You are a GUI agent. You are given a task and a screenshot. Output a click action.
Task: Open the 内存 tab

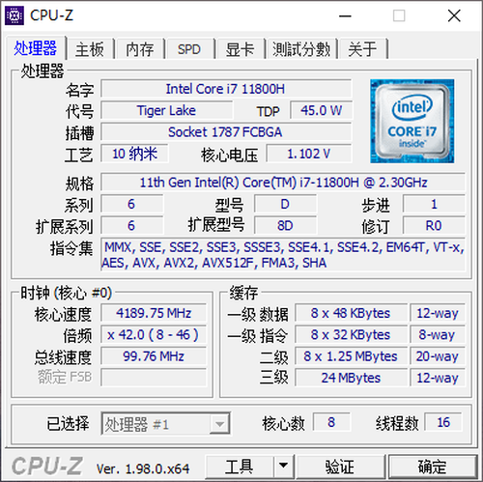click(x=140, y=49)
